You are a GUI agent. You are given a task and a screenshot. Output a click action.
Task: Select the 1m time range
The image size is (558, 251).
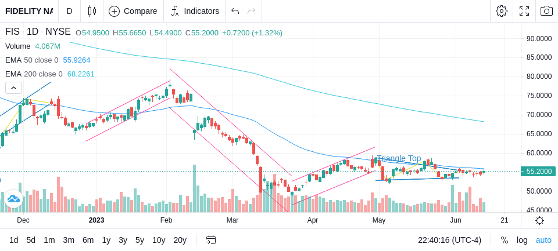49,241
